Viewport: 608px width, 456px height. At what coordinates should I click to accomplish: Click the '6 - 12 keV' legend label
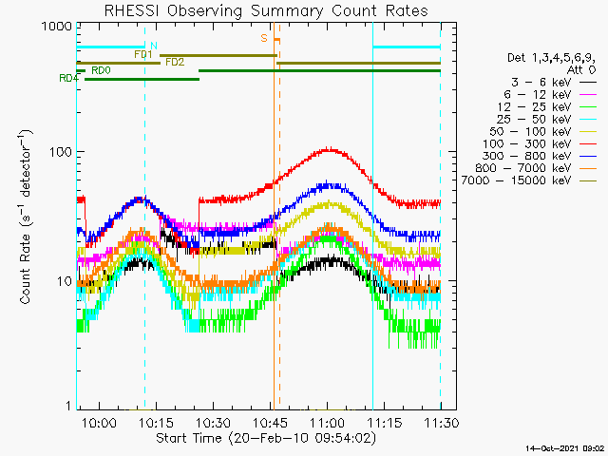538,95
